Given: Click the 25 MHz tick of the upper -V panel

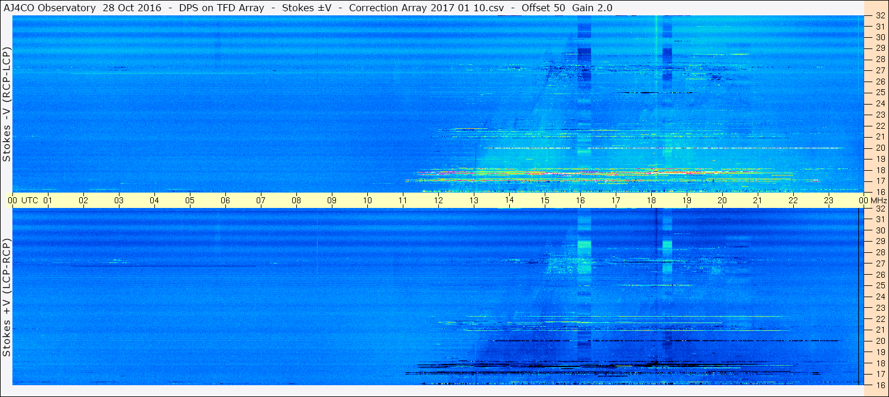Looking at the screenshot, I should (880, 92).
